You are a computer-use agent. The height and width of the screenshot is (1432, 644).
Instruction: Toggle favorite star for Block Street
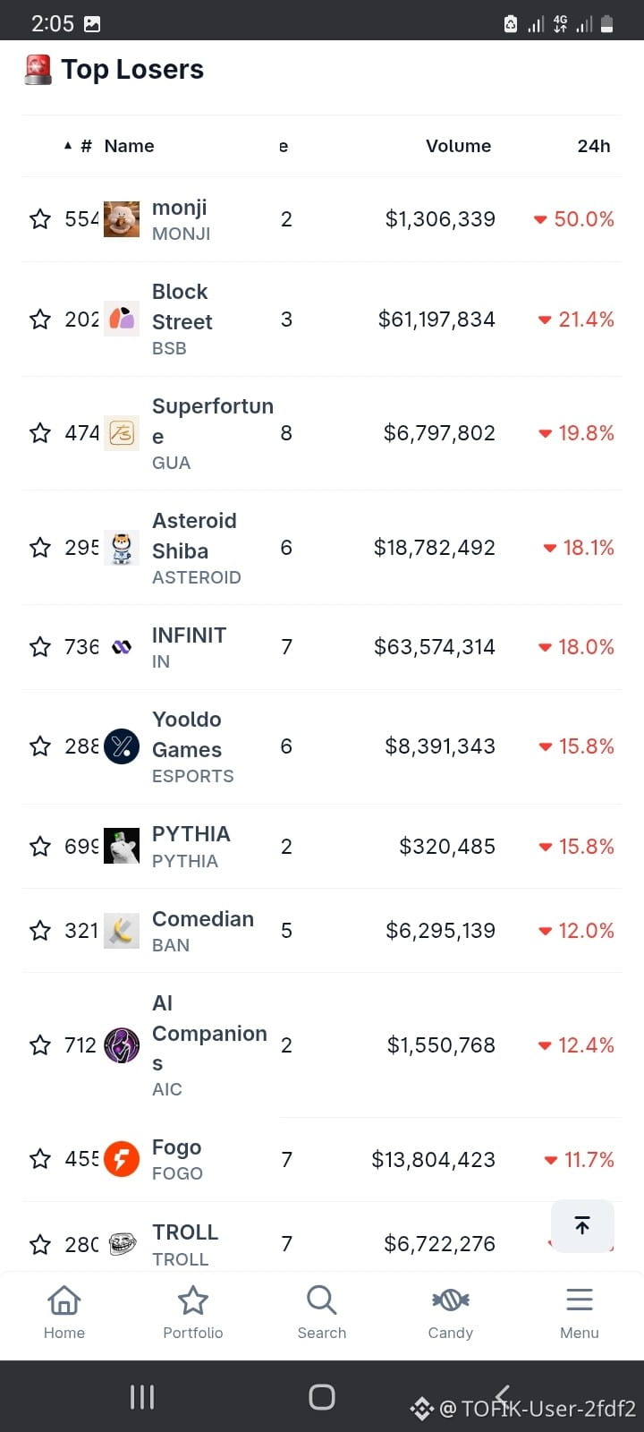40,320
